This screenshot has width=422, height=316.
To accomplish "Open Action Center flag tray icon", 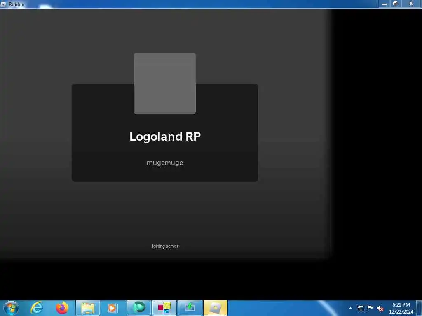I will [370, 308].
